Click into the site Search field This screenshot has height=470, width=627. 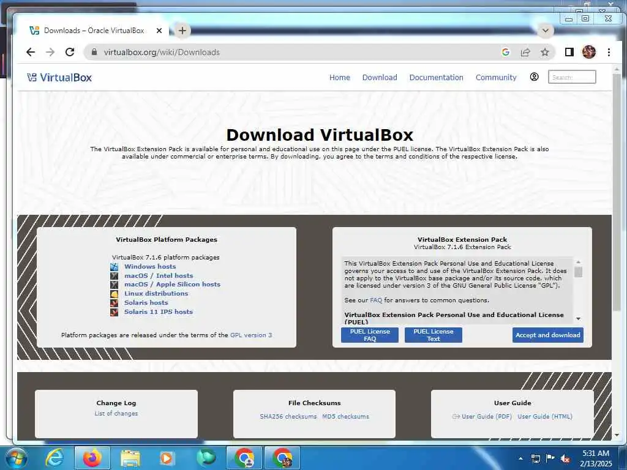pos(572,77)
